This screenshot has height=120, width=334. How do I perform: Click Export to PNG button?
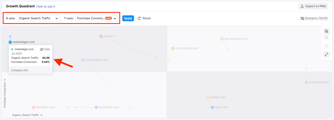313,6
